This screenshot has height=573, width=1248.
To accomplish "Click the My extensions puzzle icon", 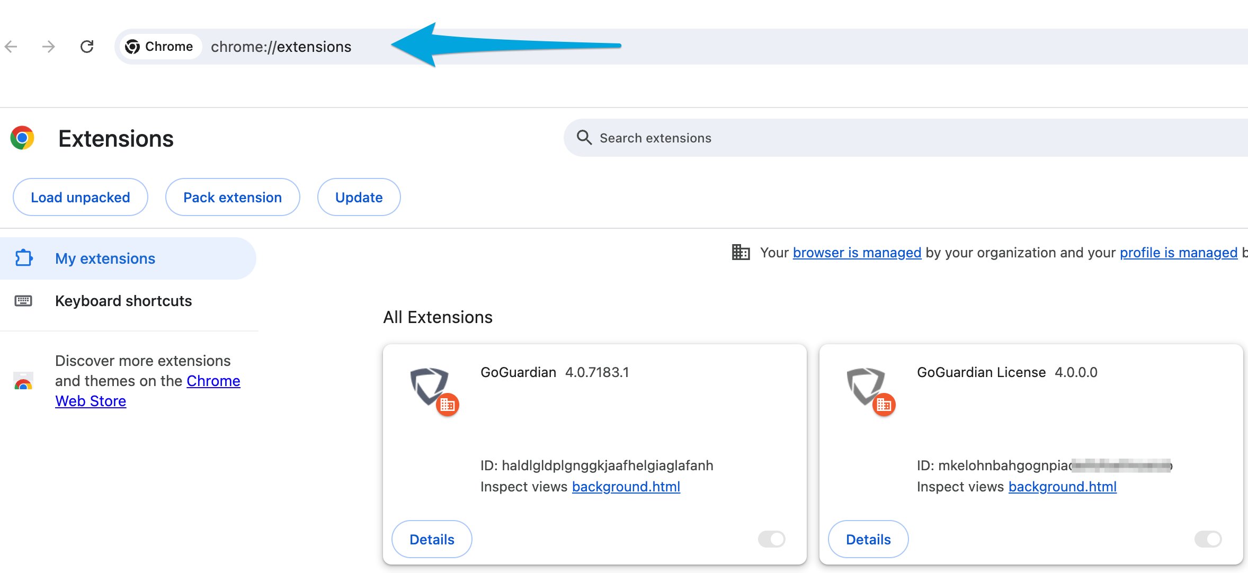I will click(24, 258).
